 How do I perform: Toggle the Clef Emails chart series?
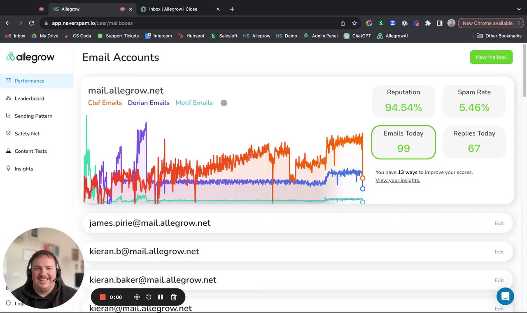click(105, 103)
